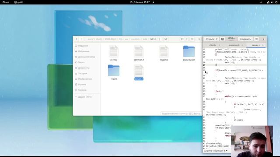Switch to the common.h tab in gedit
This screenshot has height=157, width=280.
pos(234,45)
